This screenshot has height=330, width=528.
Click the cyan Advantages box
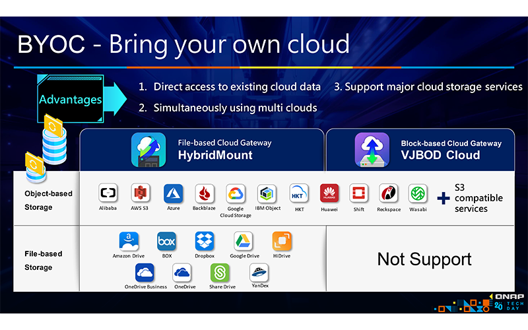point(71,98)
